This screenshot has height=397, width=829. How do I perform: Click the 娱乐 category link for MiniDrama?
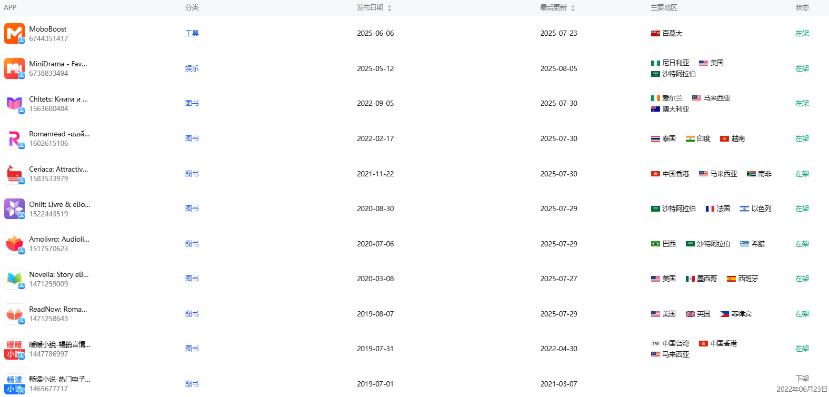tap(192, 68)
